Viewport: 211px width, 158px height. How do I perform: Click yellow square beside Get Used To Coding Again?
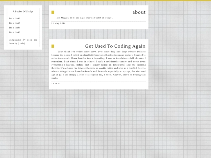point(53,46)
